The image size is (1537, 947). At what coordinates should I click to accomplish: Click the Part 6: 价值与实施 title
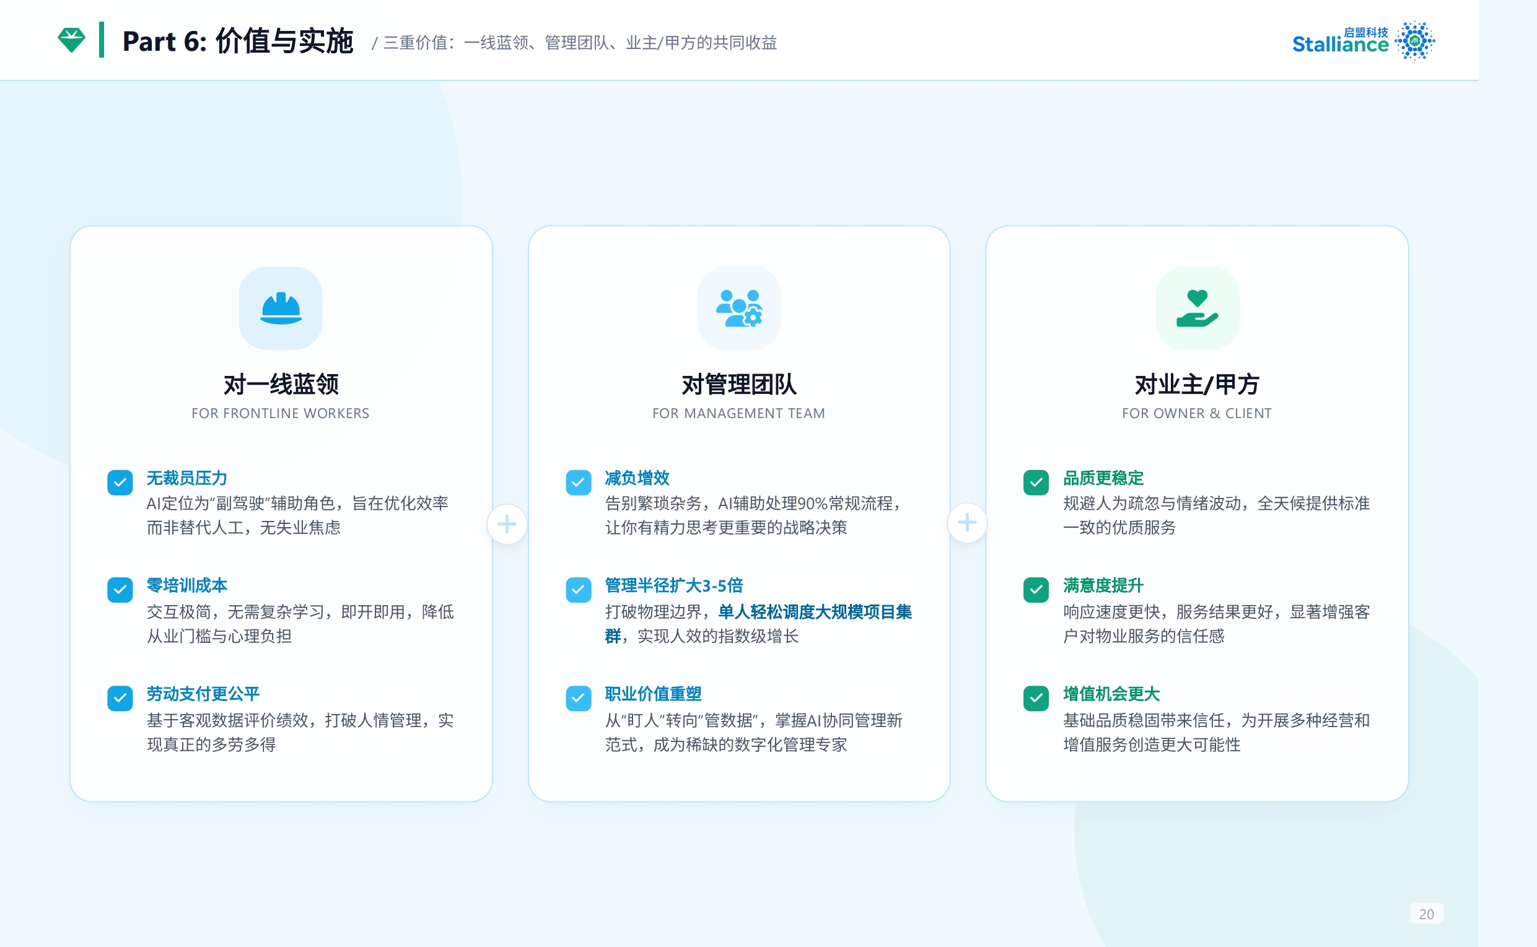237,41
